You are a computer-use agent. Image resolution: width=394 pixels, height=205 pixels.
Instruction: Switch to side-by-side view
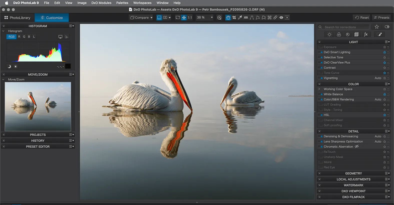[165, 18]
